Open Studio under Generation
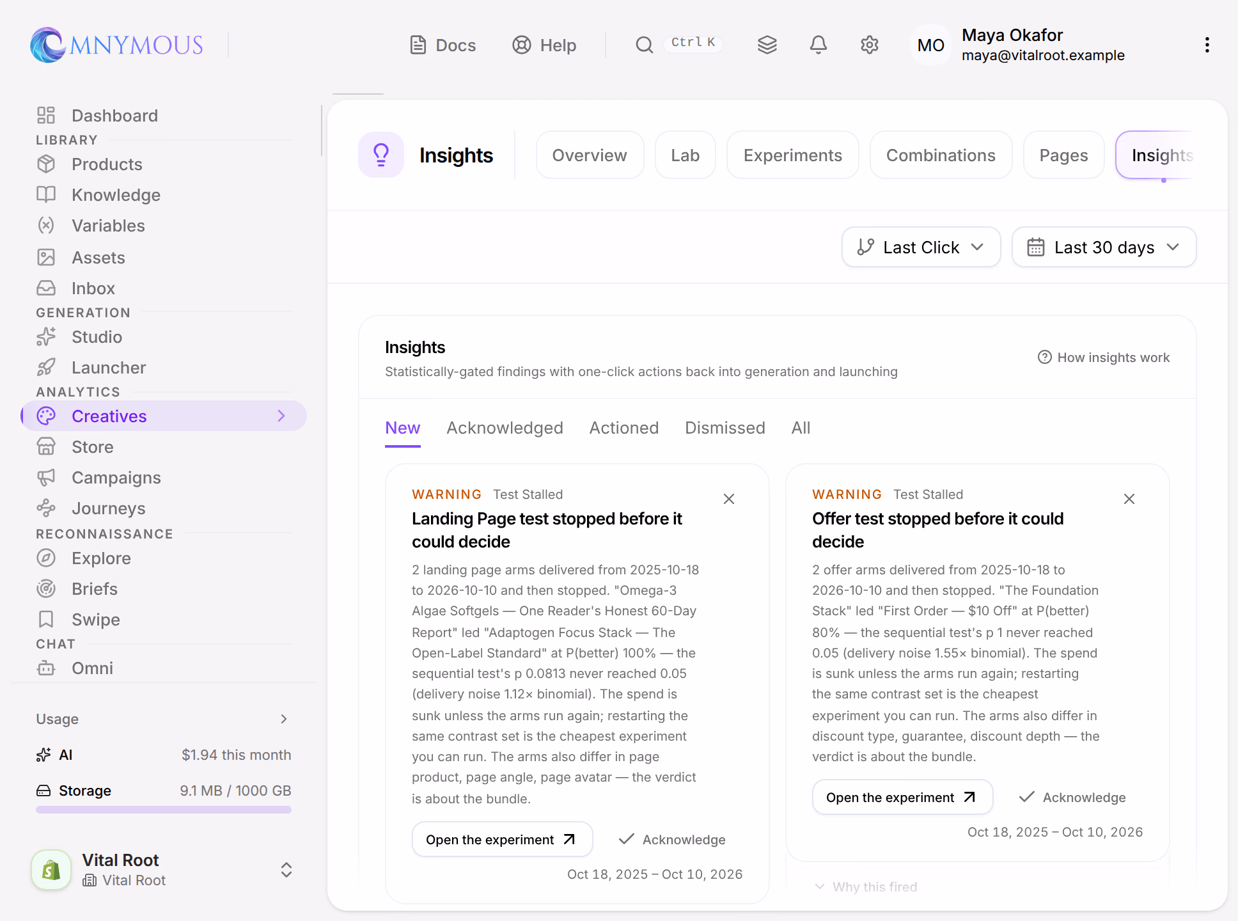 [164, 337]
